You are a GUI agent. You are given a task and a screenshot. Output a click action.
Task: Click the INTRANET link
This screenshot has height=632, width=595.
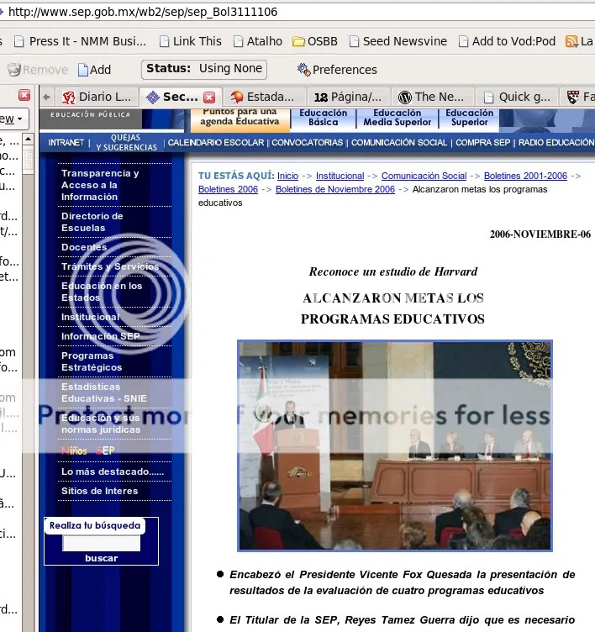pyautogui.click(x=66, y=143)
